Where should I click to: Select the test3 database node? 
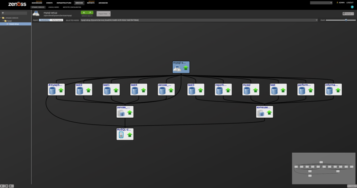tap(196, 89)
